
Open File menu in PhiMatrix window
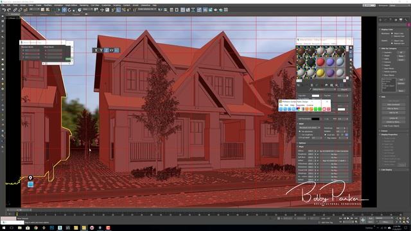pos(281,105)
